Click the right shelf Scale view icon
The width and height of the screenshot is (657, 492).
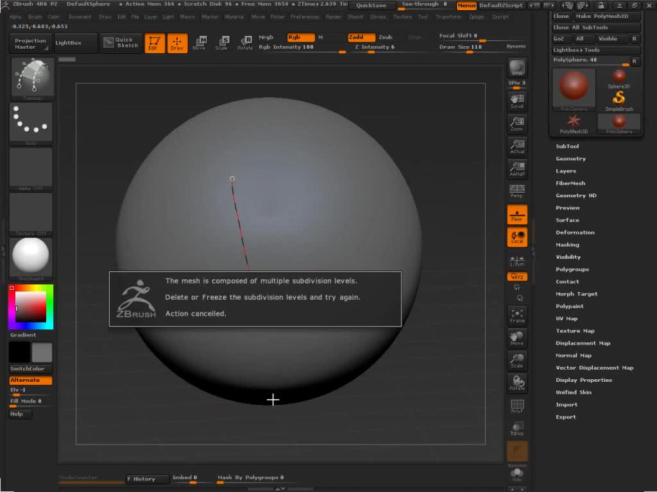click(517, 361)
